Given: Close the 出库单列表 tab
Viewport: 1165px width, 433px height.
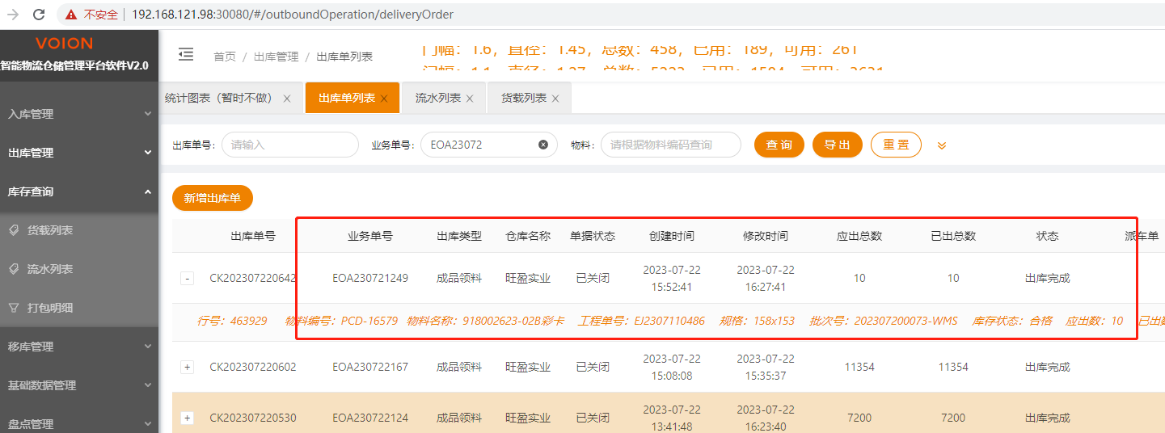Looking at the screenshot, I should pos(384,99).
